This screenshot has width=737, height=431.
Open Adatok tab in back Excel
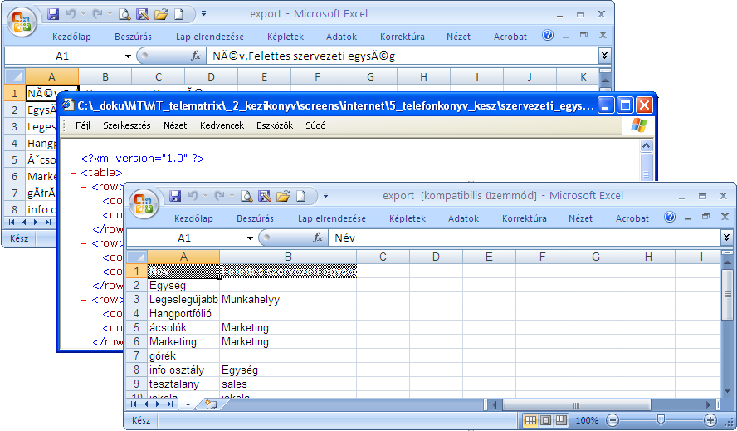pos(342,37)
